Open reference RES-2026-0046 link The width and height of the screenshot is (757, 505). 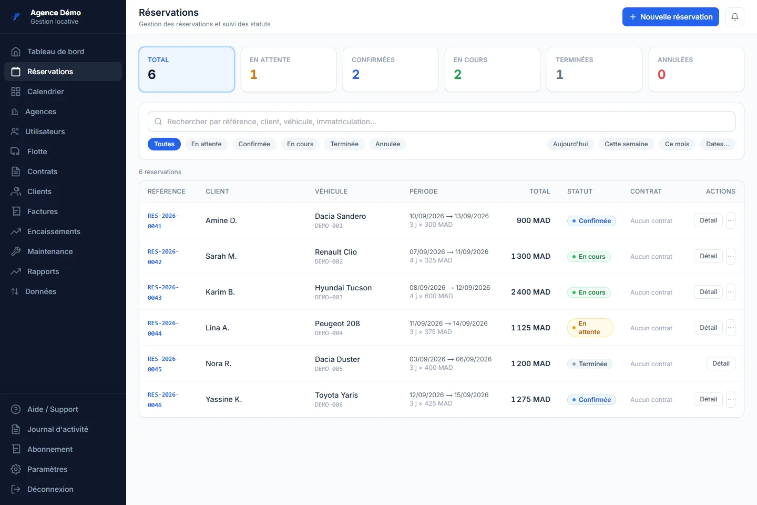coord(163,400)
